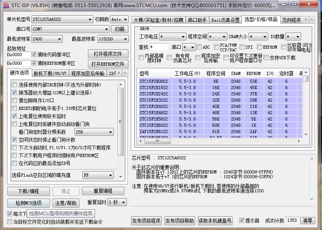Open the 串口助手 tab
The height and width of the screenshot is (230, 322).
pos(197,20)
